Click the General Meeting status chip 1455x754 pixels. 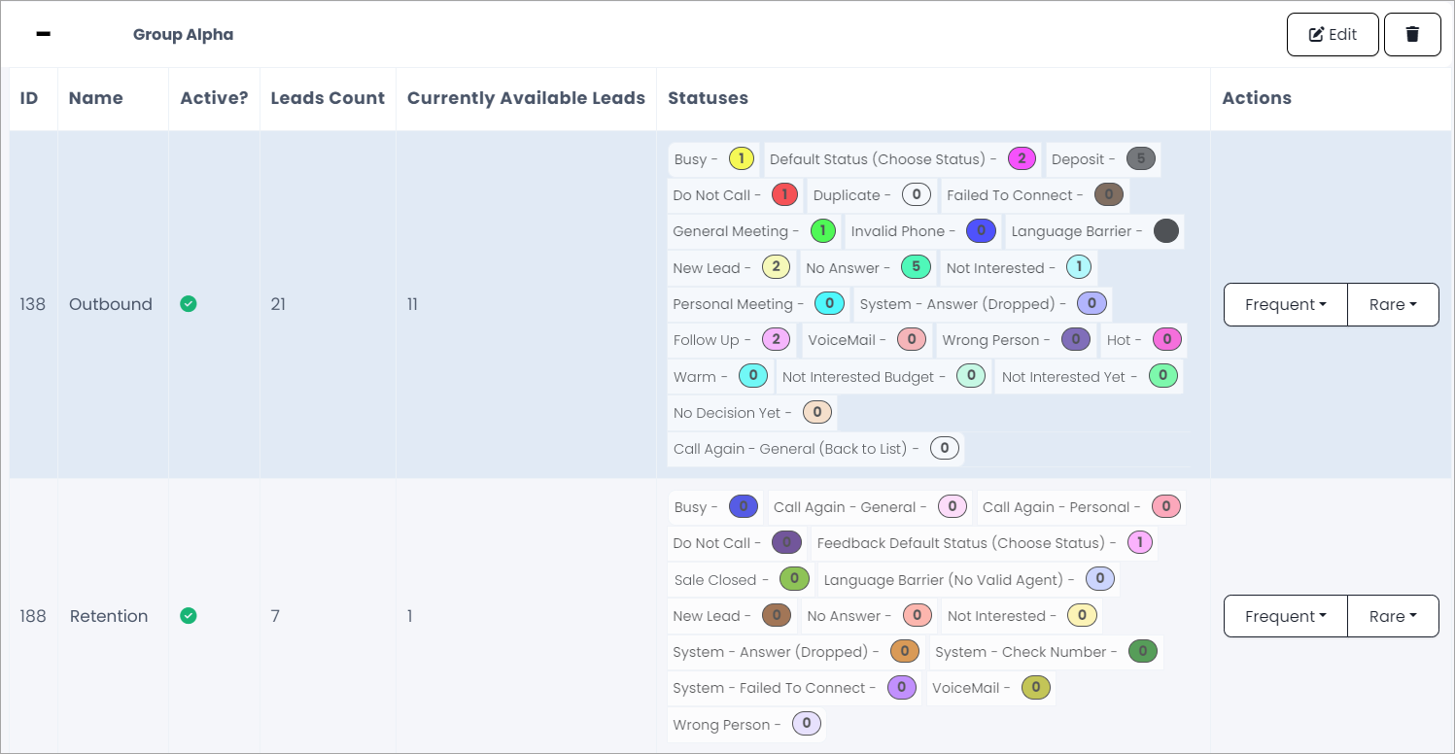(754, 231)
